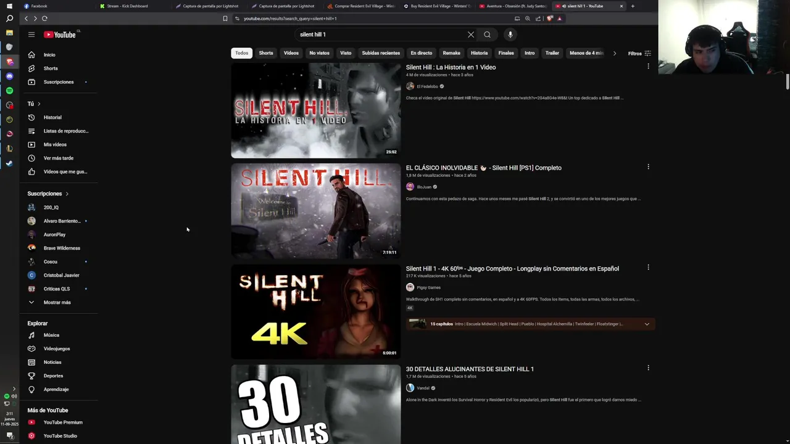Open options for EL CLÁSICO INOLVIDABLE video
790x444 pixels.
pyautogui.click(x=648, y=166)
